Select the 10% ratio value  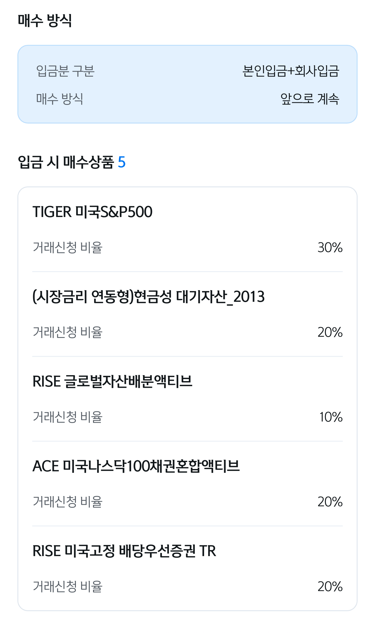tap(331, 417)
